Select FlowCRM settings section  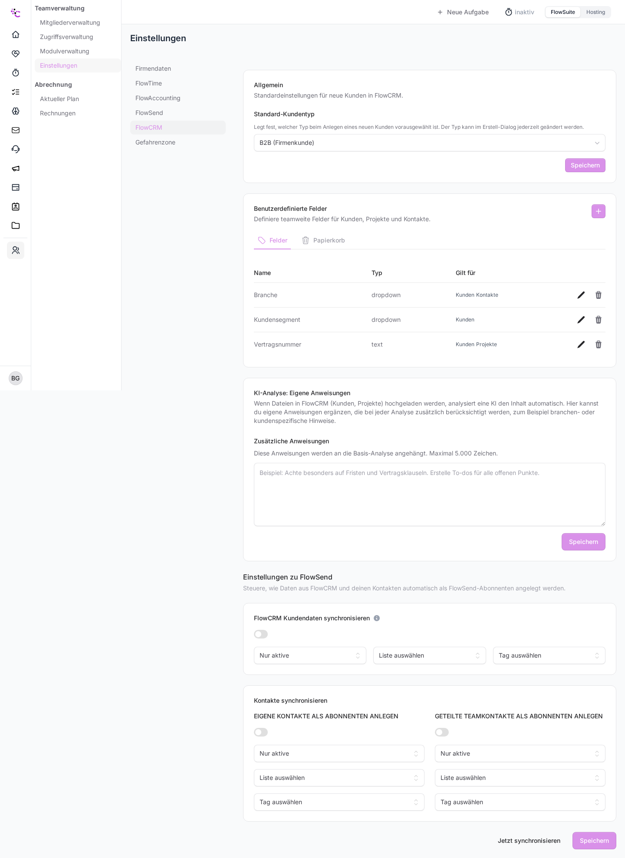[x=178, y=128]
